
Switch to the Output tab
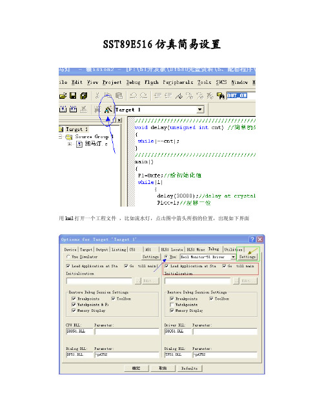pos(102,250)
